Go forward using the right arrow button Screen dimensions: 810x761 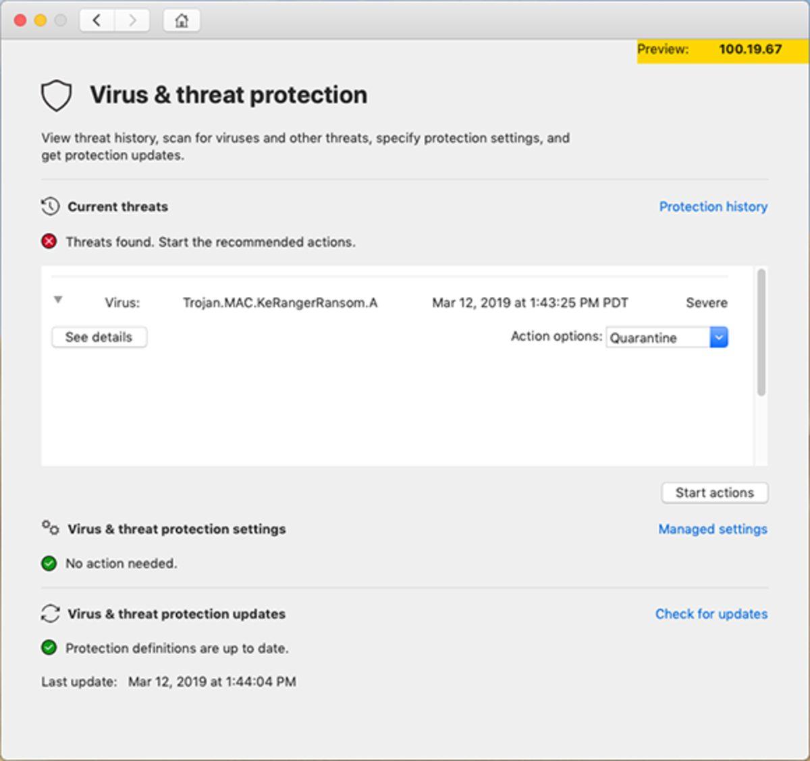pos(132,20)
